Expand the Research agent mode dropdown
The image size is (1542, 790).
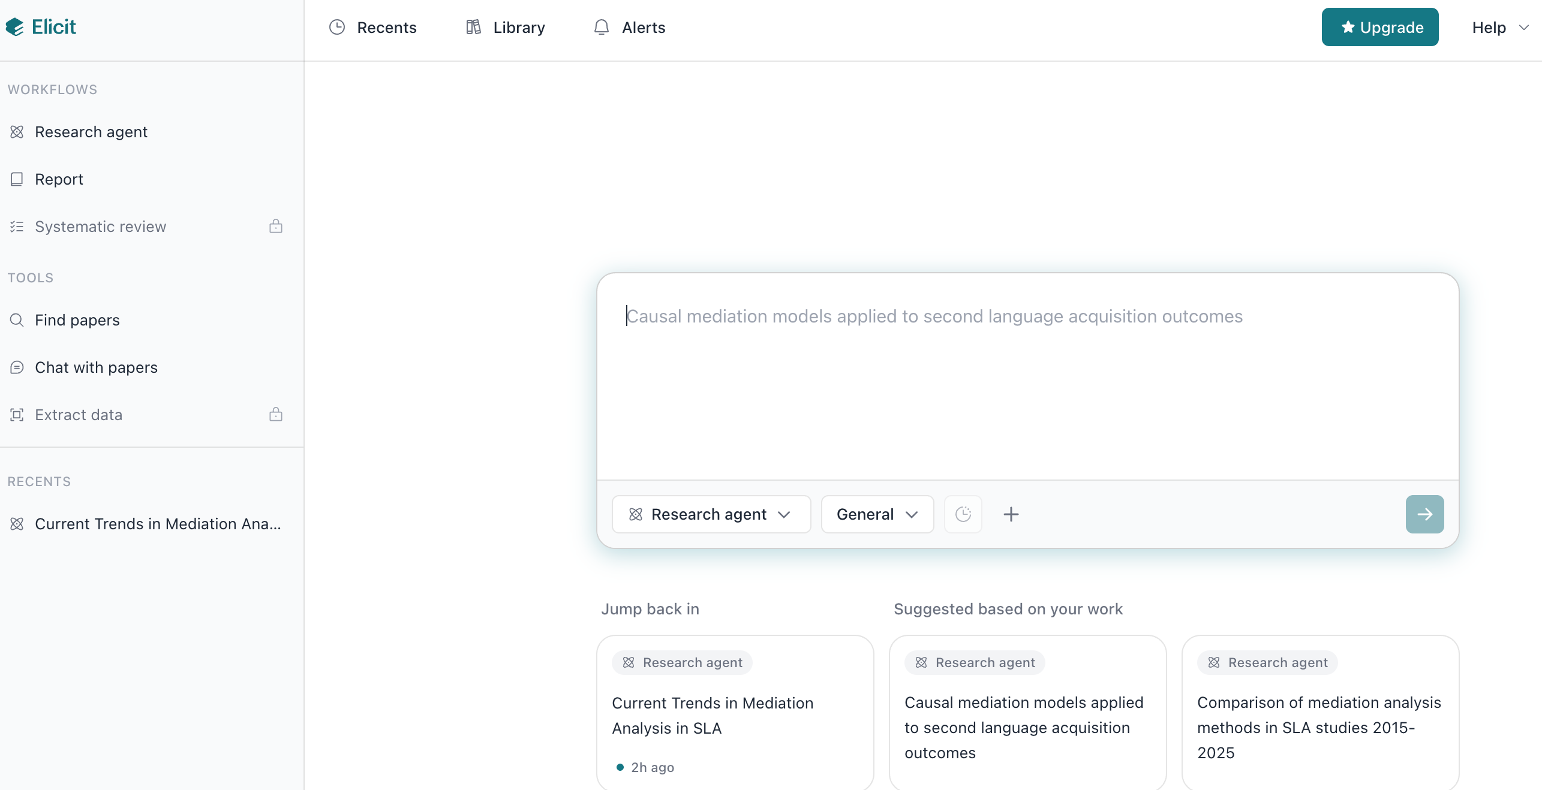(x=711, y=514)
